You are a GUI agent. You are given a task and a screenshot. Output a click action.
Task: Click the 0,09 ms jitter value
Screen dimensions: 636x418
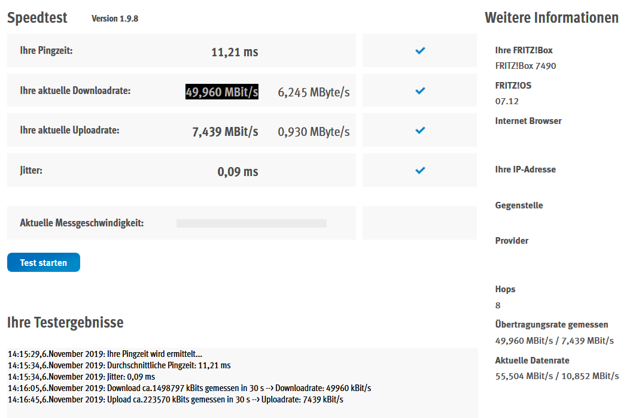coord(238,172)
